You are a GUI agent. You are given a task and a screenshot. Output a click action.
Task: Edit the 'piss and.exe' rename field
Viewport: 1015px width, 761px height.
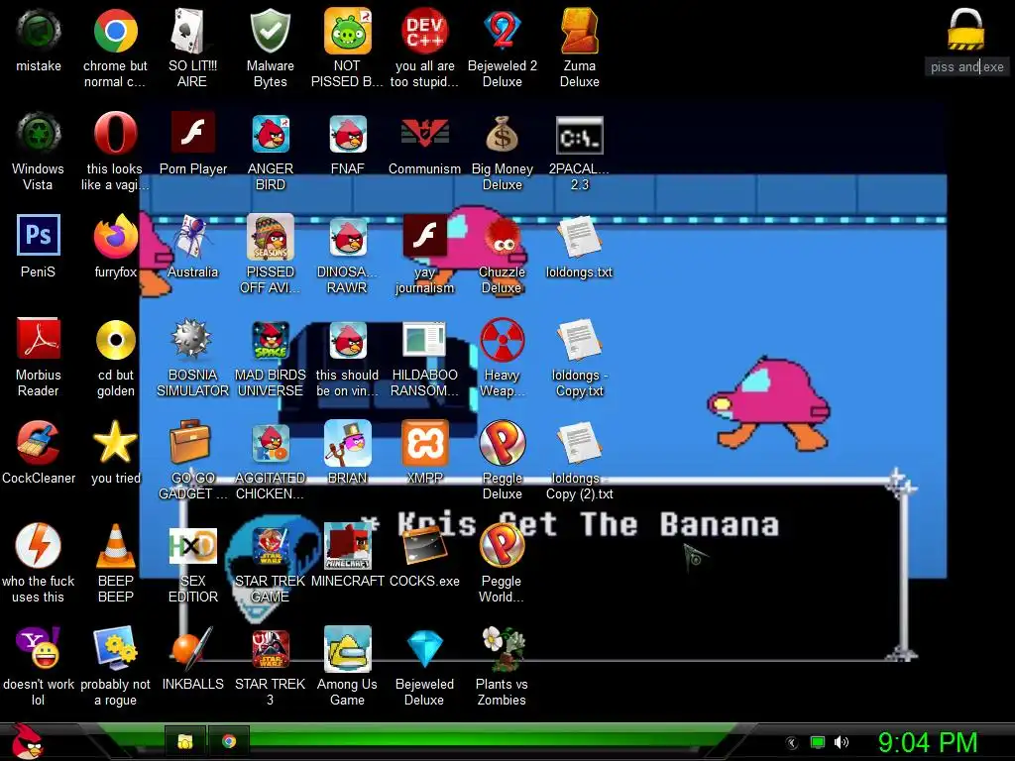[967, 66]
